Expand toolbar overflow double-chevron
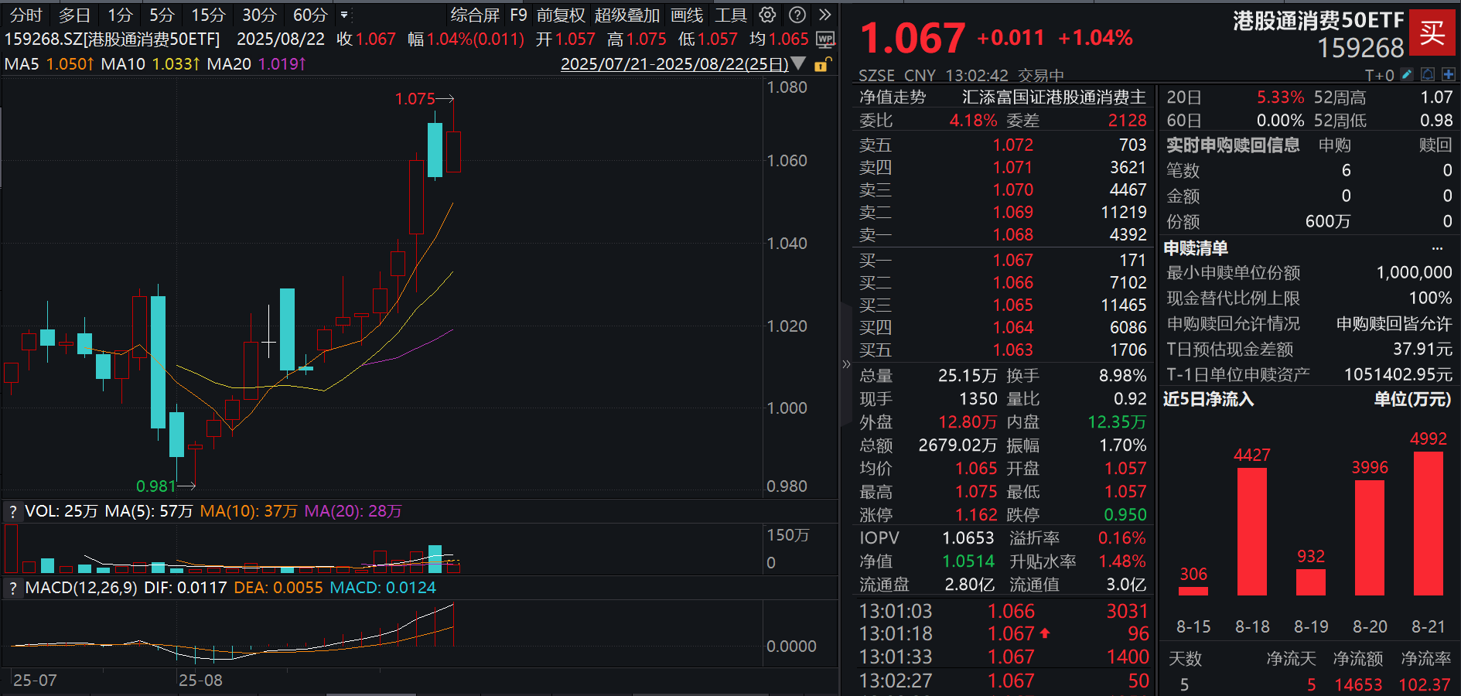1461x696 pixels. tap(825, 15)
